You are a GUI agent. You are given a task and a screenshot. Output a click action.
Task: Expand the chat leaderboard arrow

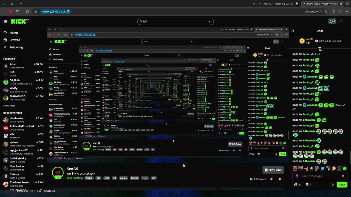320,48
